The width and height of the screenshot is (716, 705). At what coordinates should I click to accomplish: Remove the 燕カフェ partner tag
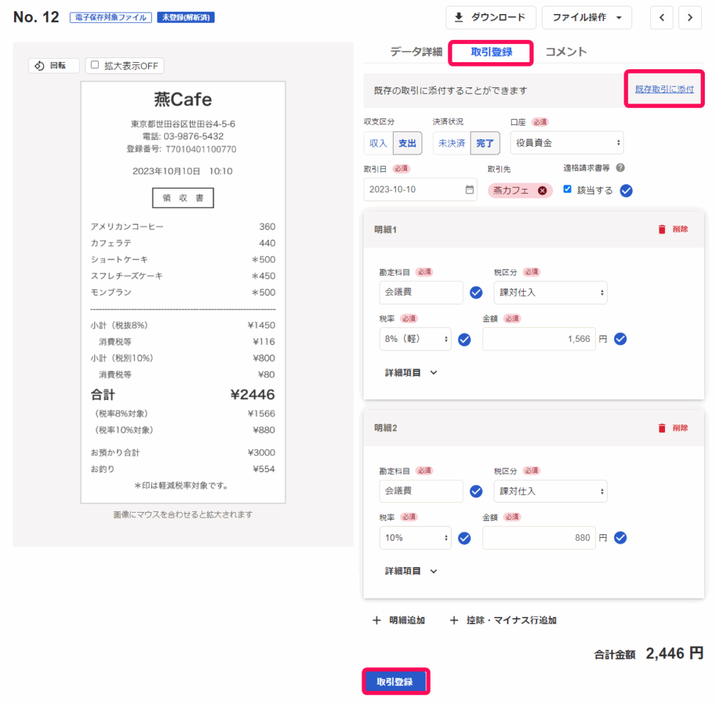(x=542, y=190)
